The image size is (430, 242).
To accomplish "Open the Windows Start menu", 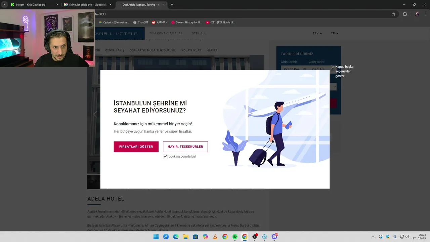I will click(x=156, y=237).
